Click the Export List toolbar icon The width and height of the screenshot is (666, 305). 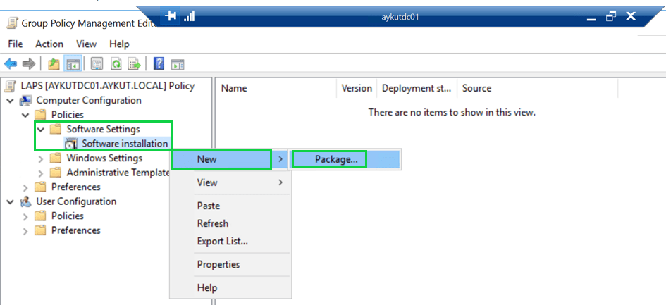point(134,64)
